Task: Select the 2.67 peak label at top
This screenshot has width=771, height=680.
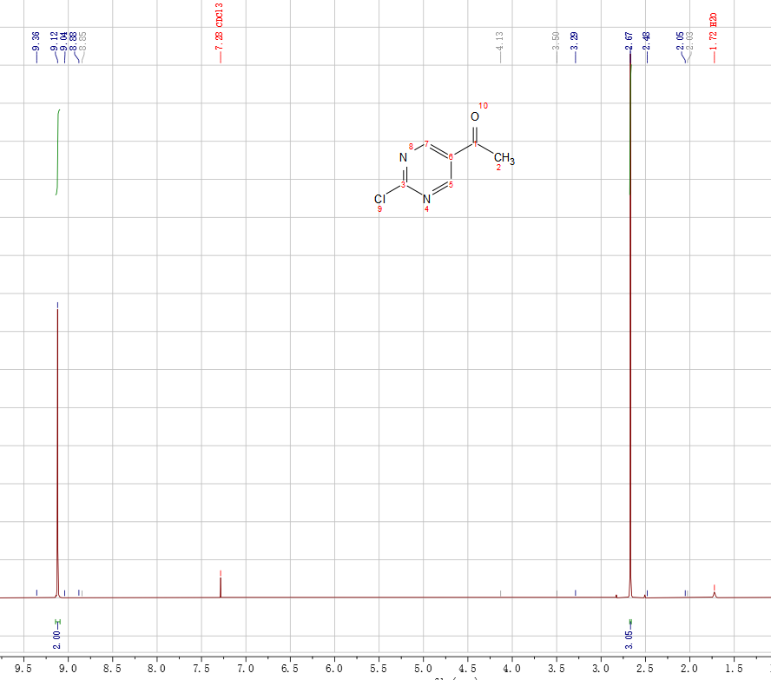Action: (x=629, y=41)
